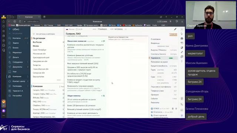Open a new browser tab with plus
The image size is (237, 133).
point(44,17)
